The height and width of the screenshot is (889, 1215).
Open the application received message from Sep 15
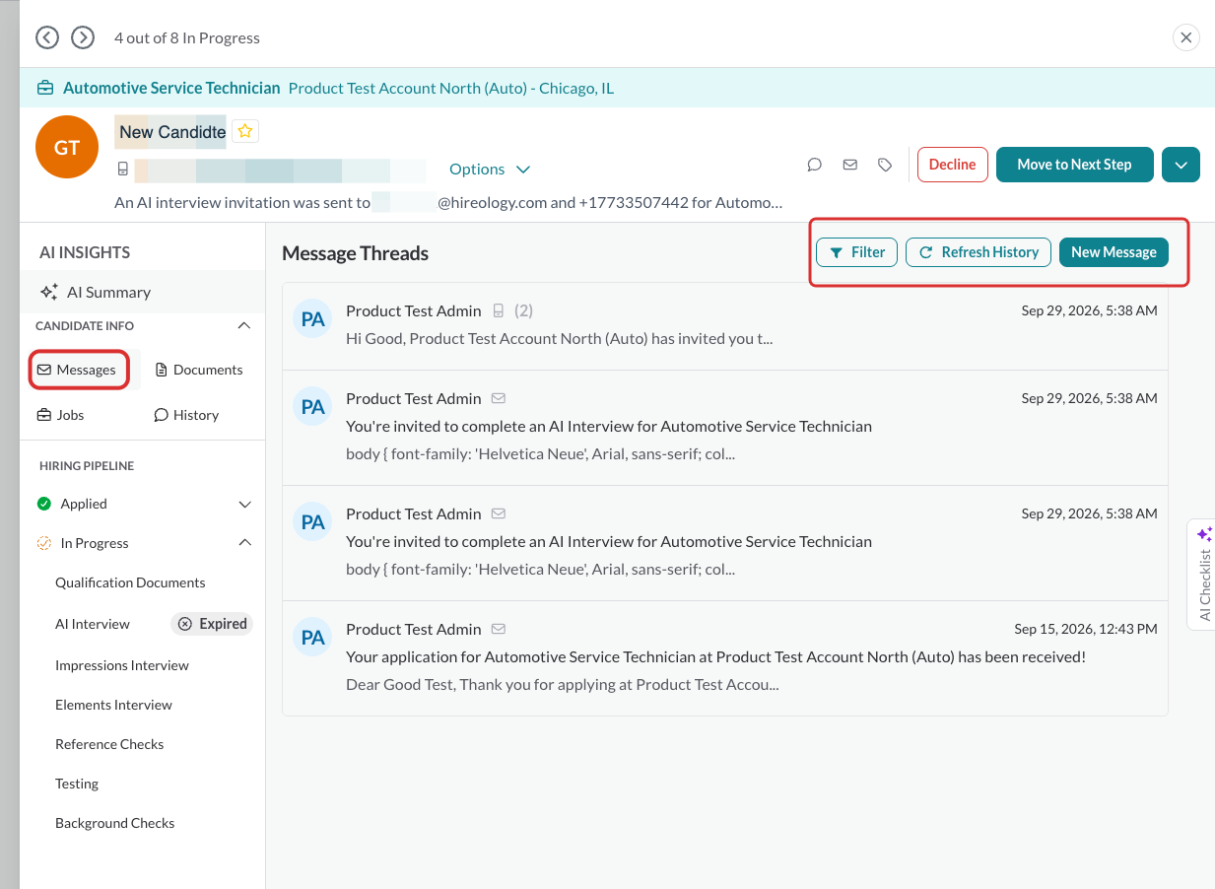725,657
